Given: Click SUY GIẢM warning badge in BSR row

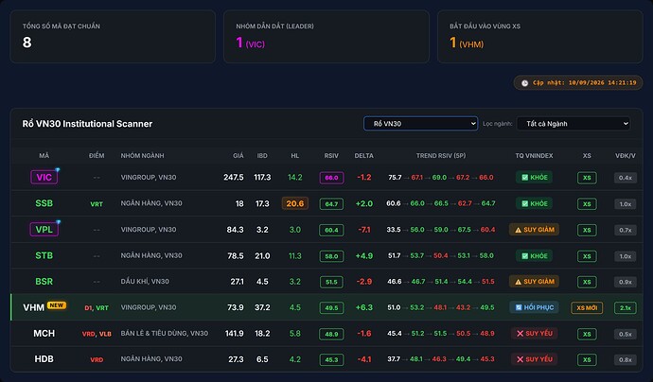Looking at the screenshot, I should coord(535,281).
